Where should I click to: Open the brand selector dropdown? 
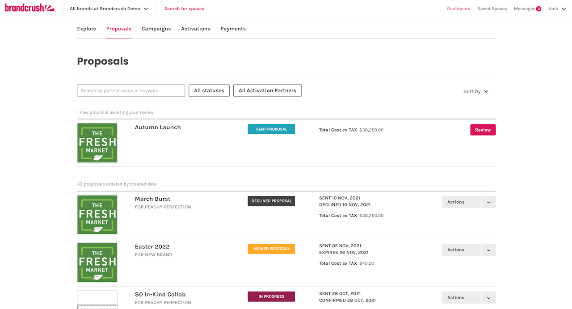pos(109,9)
